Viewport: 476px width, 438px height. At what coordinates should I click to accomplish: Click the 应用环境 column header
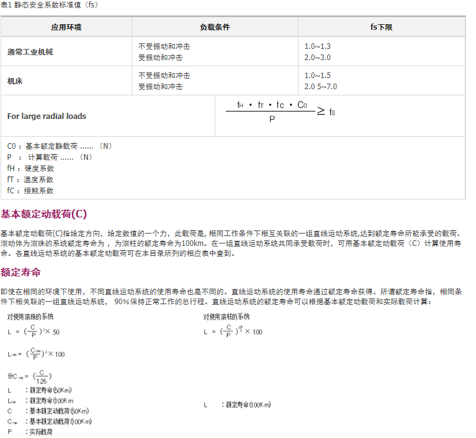(x=66, y=27)
